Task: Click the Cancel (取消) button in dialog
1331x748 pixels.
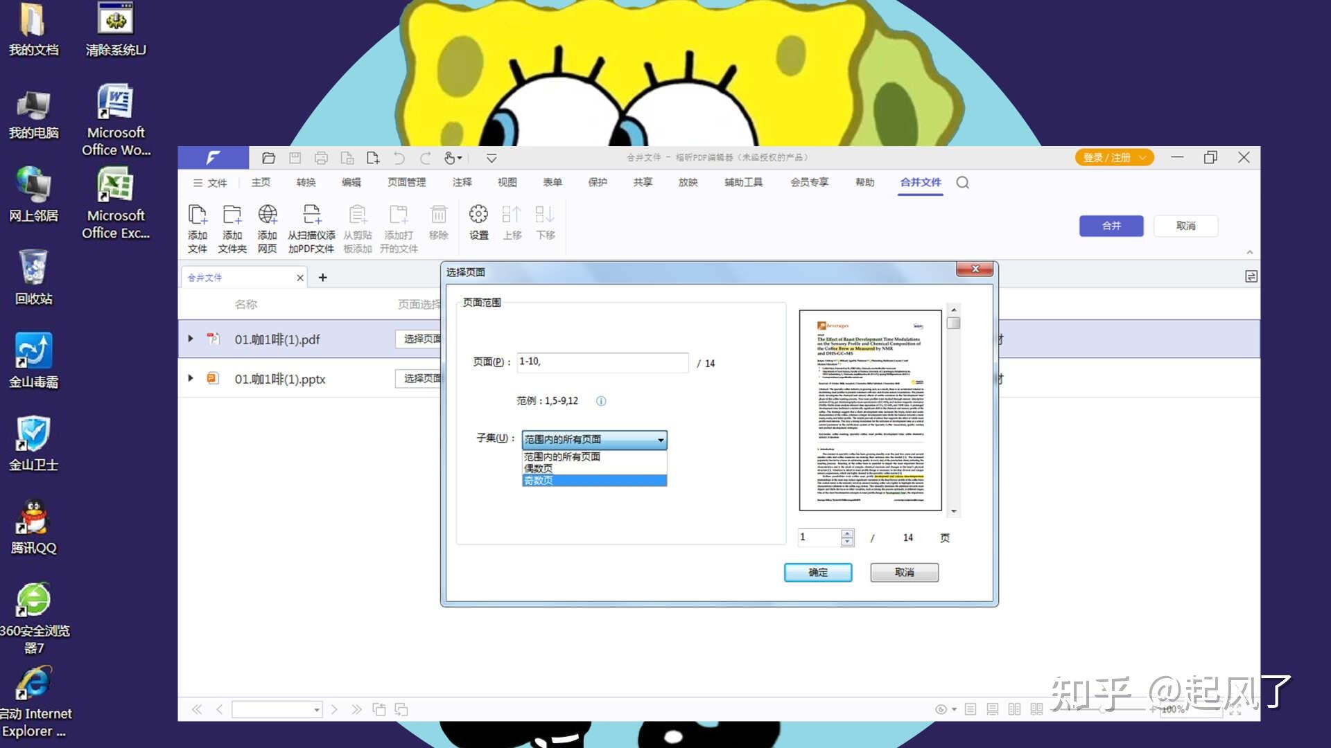Action: coord(905,573)
